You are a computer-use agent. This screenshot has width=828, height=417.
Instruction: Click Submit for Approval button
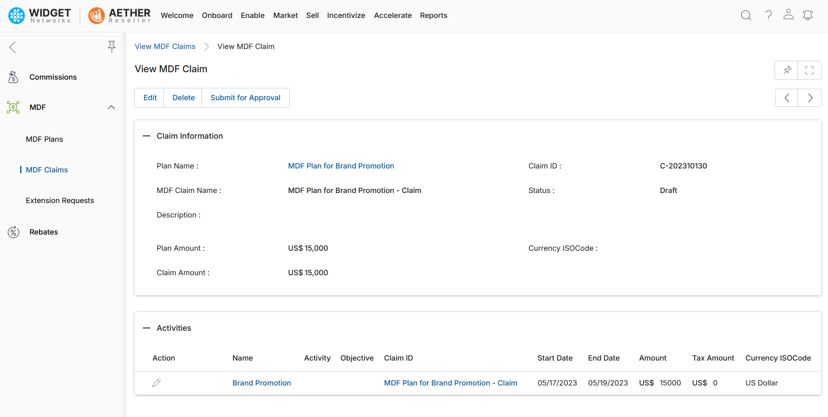(245, 98)
